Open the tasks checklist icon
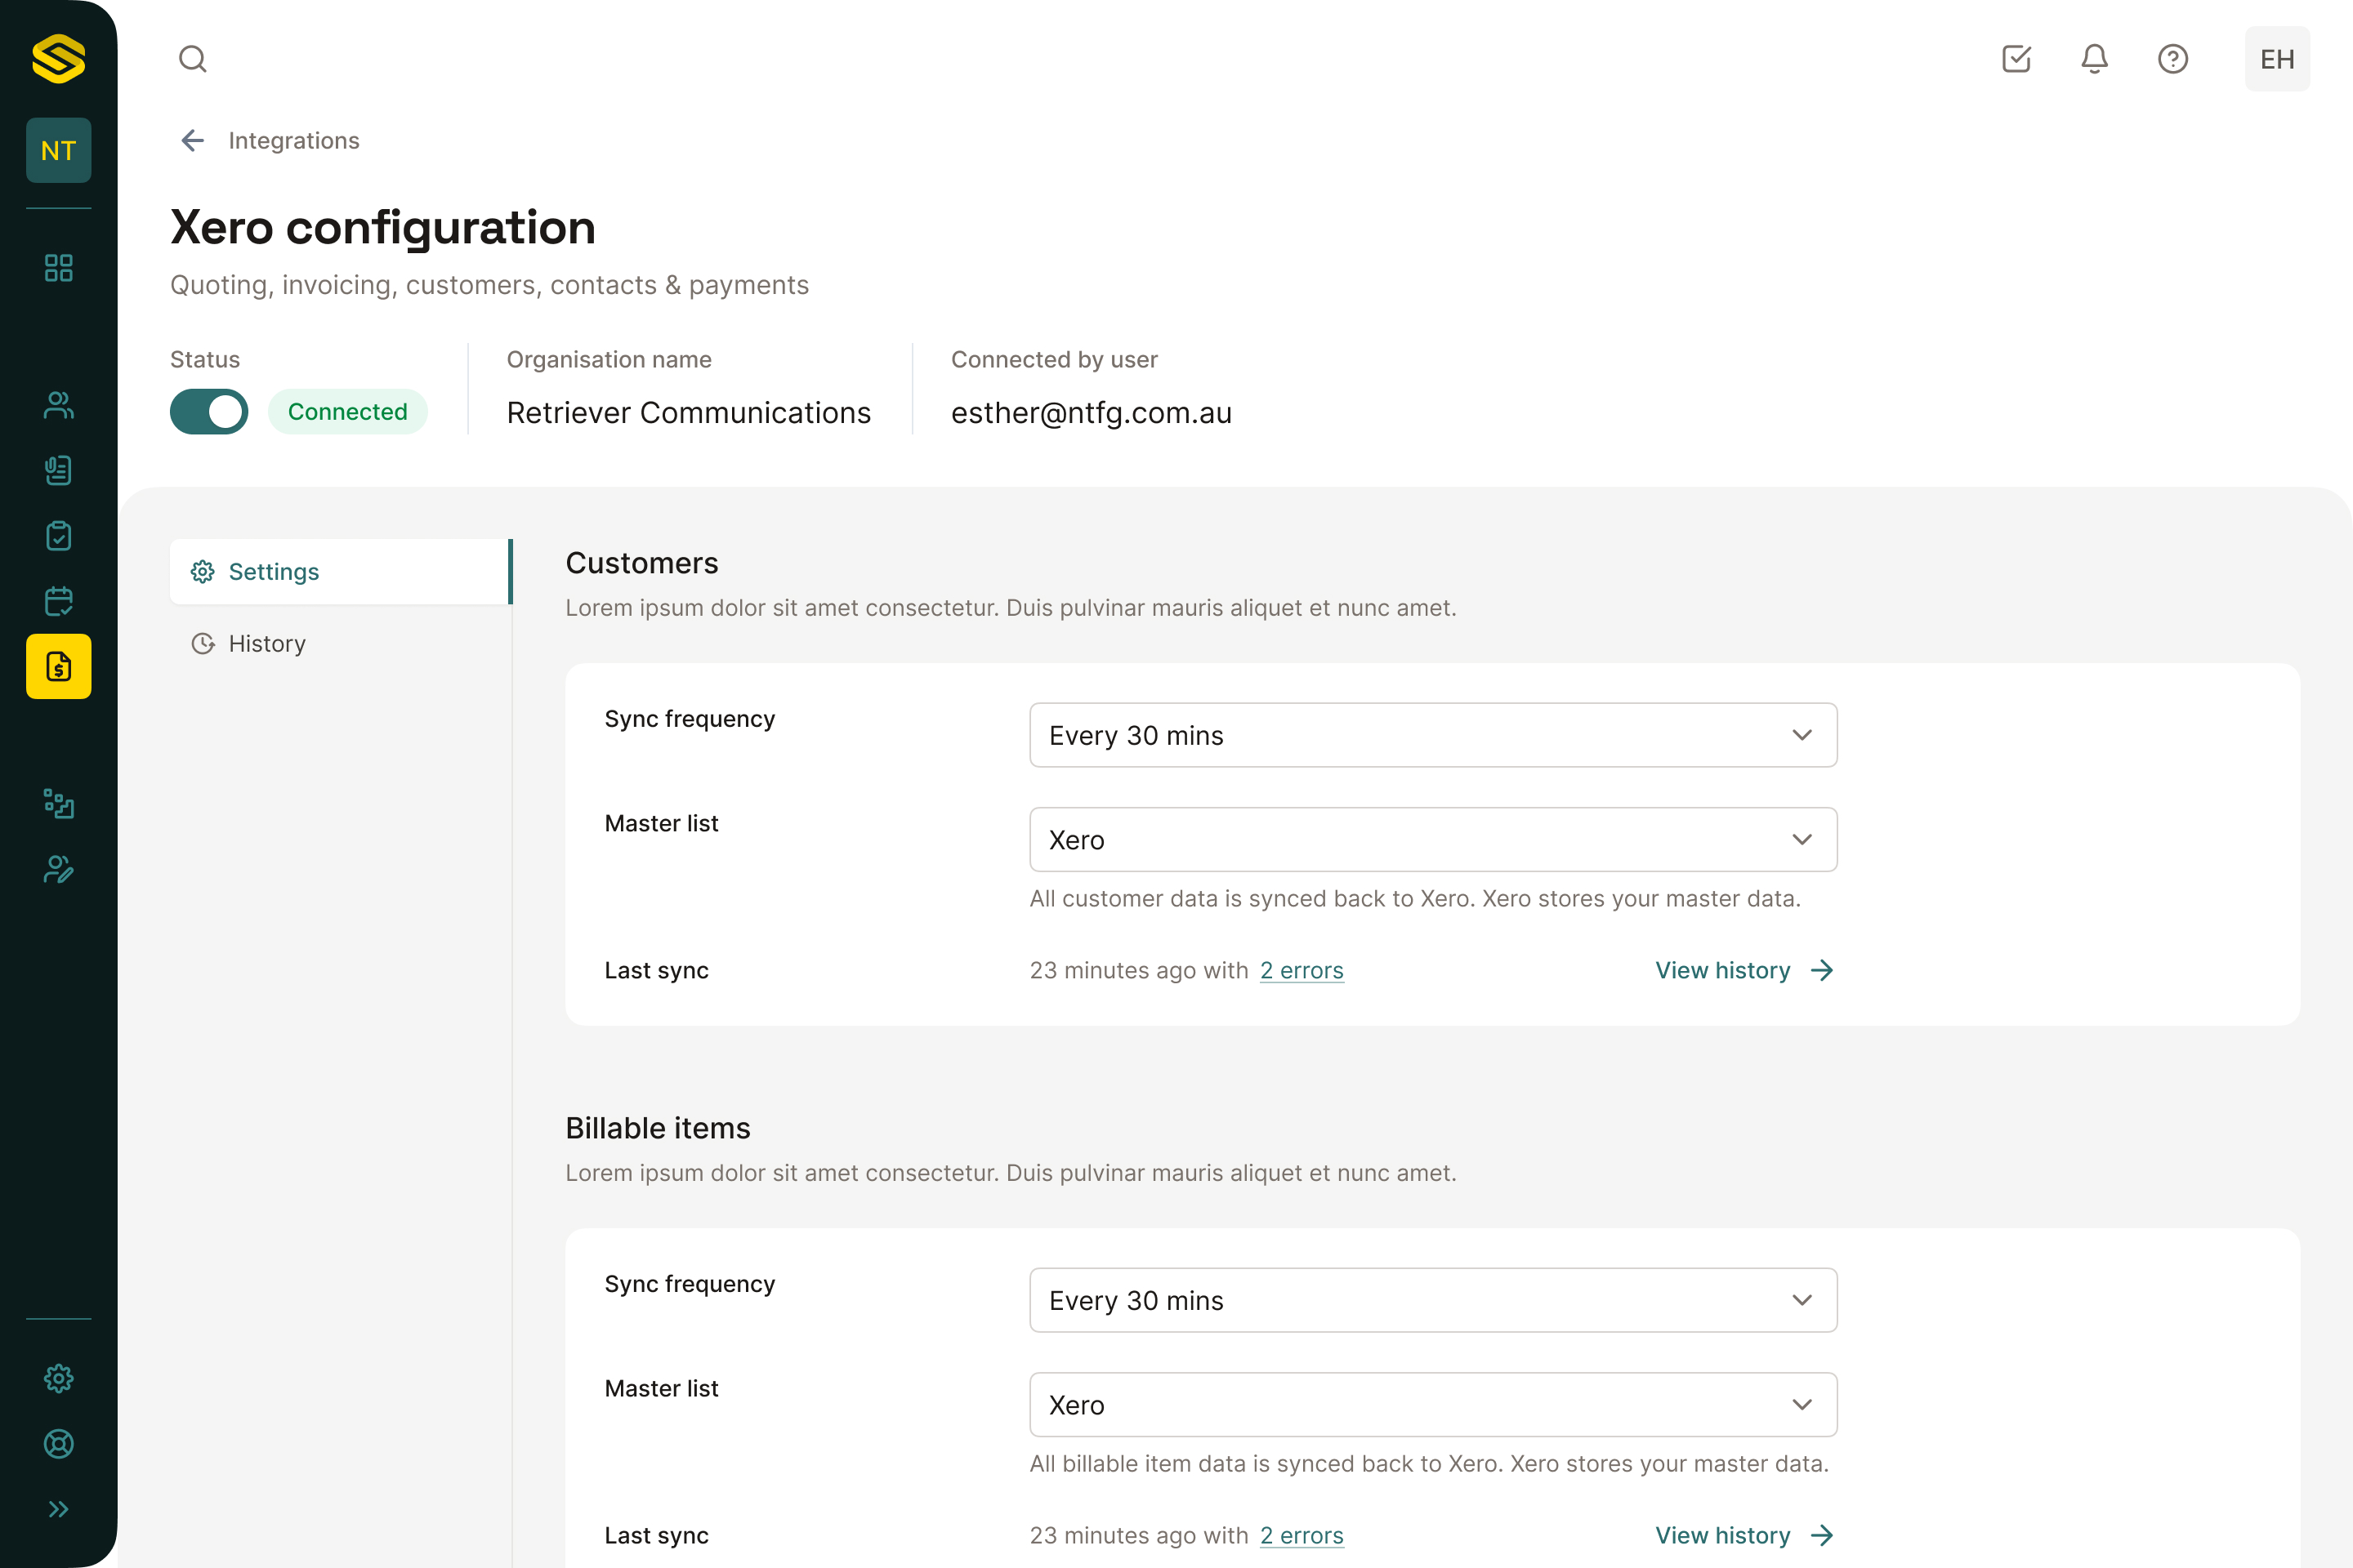This screenshot has width=2353, height=1568. (x=2016, y=59)
